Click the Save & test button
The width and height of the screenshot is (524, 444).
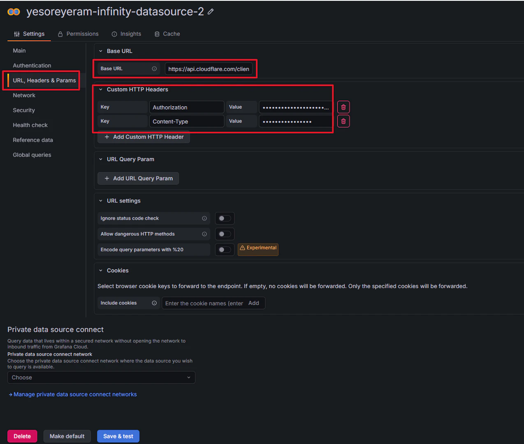[118, 436]
